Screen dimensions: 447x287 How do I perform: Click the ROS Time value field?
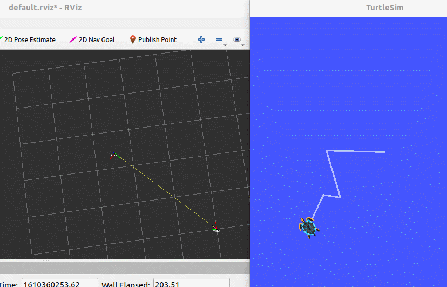pos(59,283)
